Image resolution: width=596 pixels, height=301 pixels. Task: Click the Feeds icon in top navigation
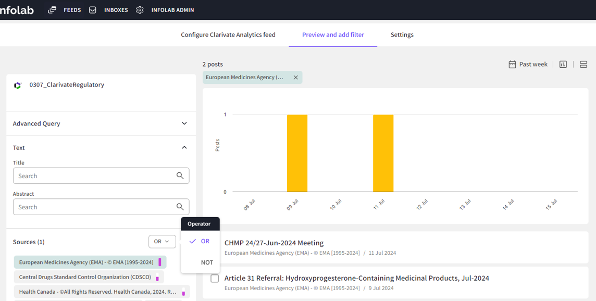pyautogui.click(x=52, y=10)
